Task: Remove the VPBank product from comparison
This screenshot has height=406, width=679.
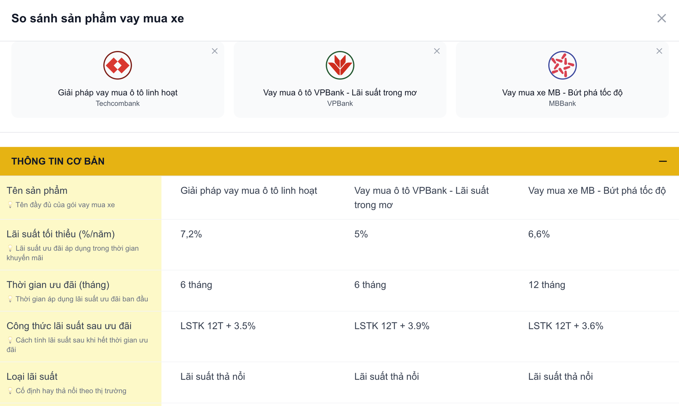Action: 437,51
